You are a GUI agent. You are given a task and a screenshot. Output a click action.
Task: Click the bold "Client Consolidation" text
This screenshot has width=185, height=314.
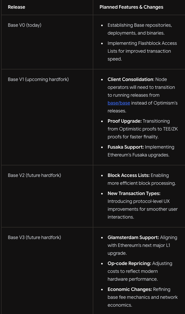[130, 79]
